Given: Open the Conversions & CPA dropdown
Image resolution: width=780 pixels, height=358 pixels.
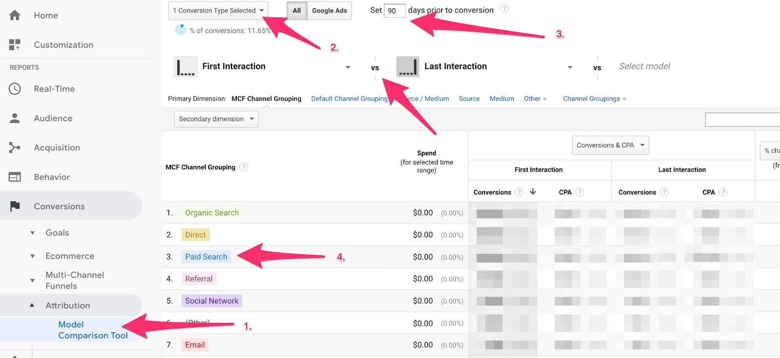Looking at the screenshot, I should [610, 145].
